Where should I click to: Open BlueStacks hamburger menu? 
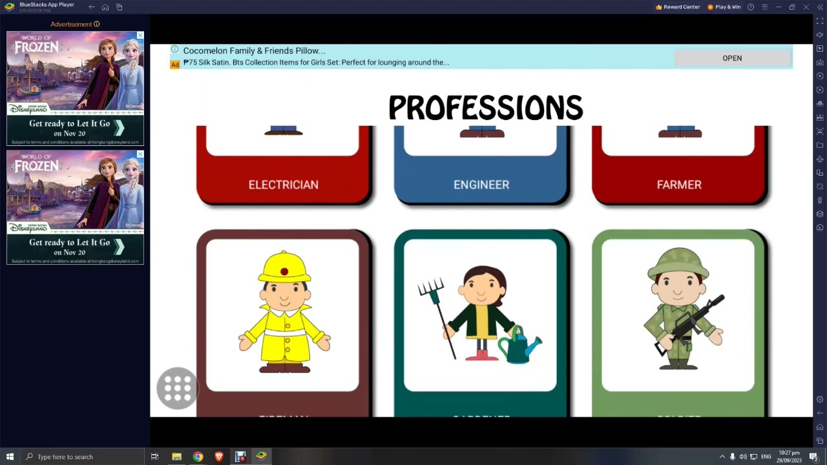[x=764, y=7]
